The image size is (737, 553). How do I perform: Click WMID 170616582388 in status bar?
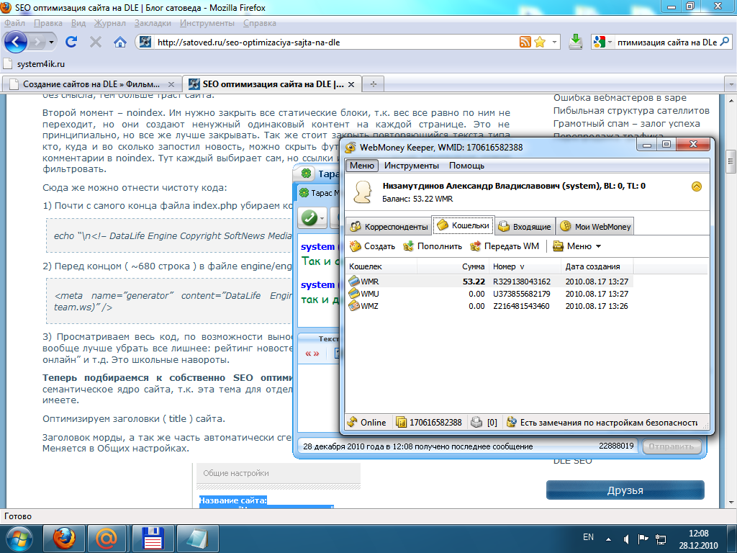pos(429,422)
